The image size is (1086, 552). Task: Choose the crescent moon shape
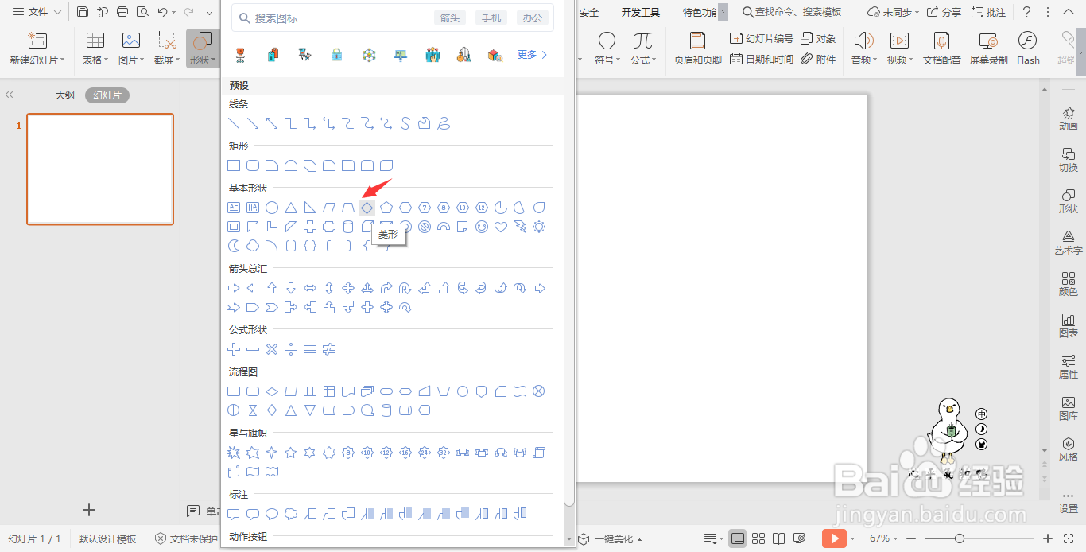[x=234, y=246]
